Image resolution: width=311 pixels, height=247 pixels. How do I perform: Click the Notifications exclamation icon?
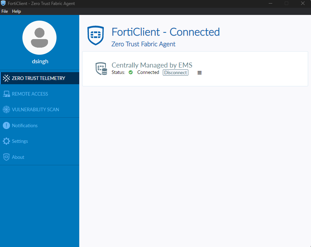(x=6, y=125)
